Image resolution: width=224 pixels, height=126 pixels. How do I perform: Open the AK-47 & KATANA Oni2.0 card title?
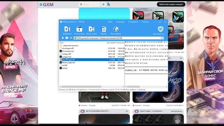coord(98,111)
